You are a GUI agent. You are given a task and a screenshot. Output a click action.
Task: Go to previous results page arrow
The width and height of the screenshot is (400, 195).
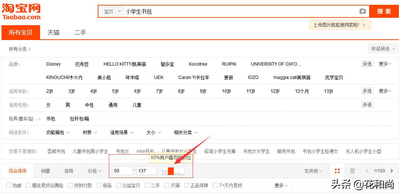coord(367,171)
